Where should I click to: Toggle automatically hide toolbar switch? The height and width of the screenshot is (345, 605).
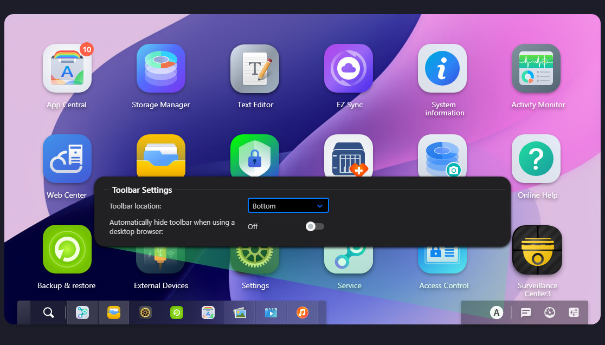[314, 226]
